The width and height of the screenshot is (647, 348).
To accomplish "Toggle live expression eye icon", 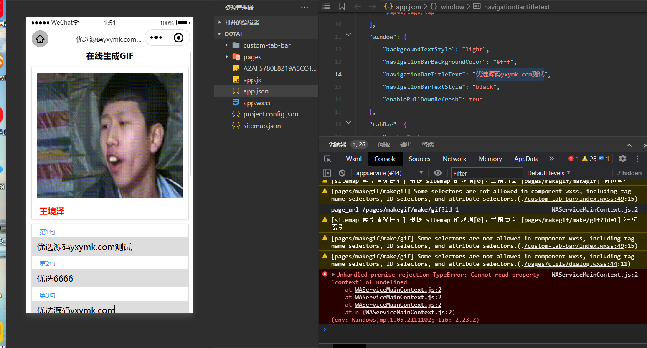I will 438,173.
